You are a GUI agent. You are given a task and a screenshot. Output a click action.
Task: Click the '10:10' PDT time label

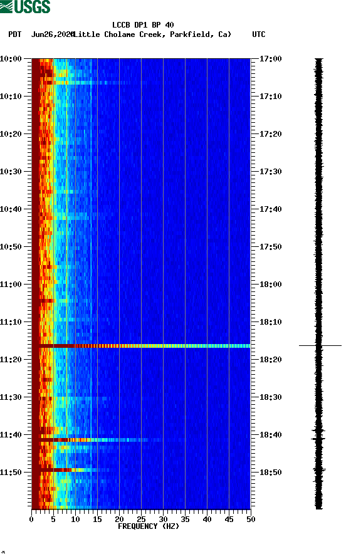pyautogui.click(x=11, y=97)
